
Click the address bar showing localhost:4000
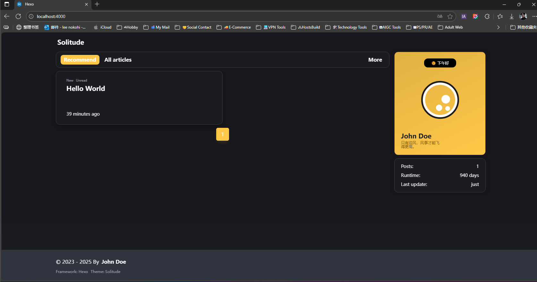(x=225, y=16)
